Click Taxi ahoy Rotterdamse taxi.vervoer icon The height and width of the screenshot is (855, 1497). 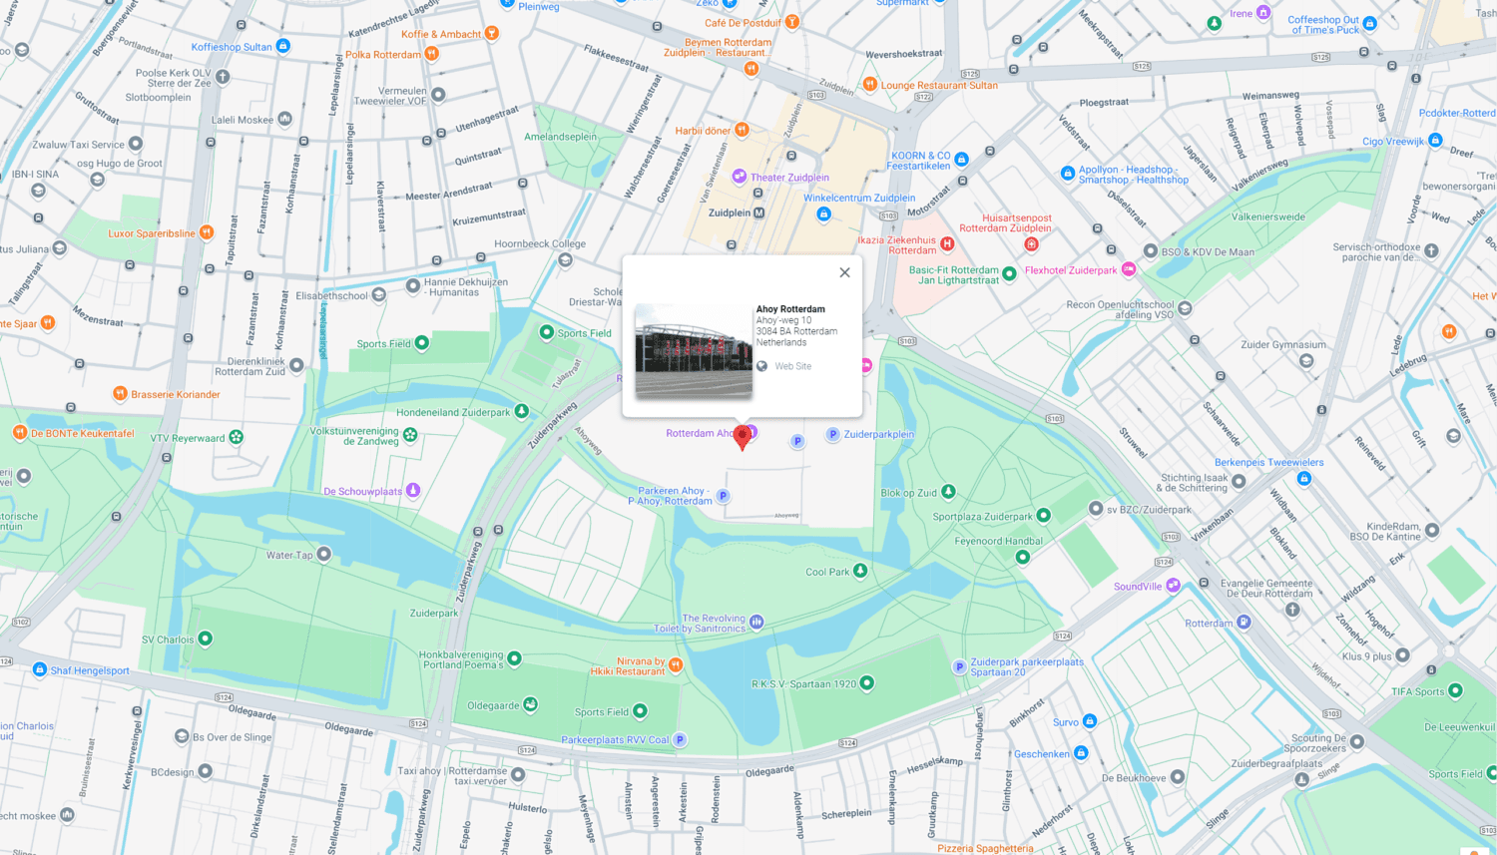pyautogui.click(x=518, y=774)
